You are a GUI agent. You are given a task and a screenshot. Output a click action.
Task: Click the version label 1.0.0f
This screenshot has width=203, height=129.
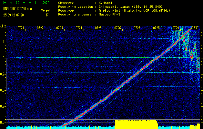coord(45,3)
